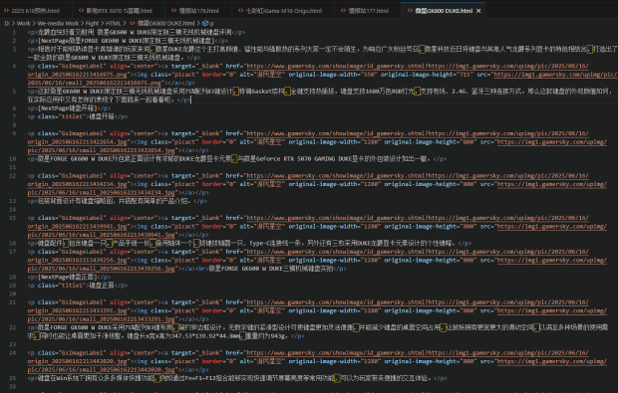Expand the Work folder in breadcrumbs

[x=23, y=24]
